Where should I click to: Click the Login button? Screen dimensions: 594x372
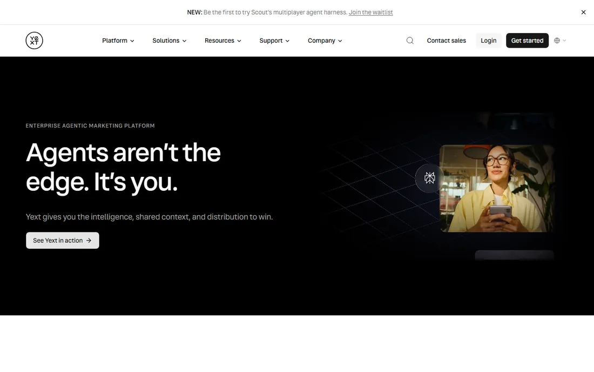point(488,41)
